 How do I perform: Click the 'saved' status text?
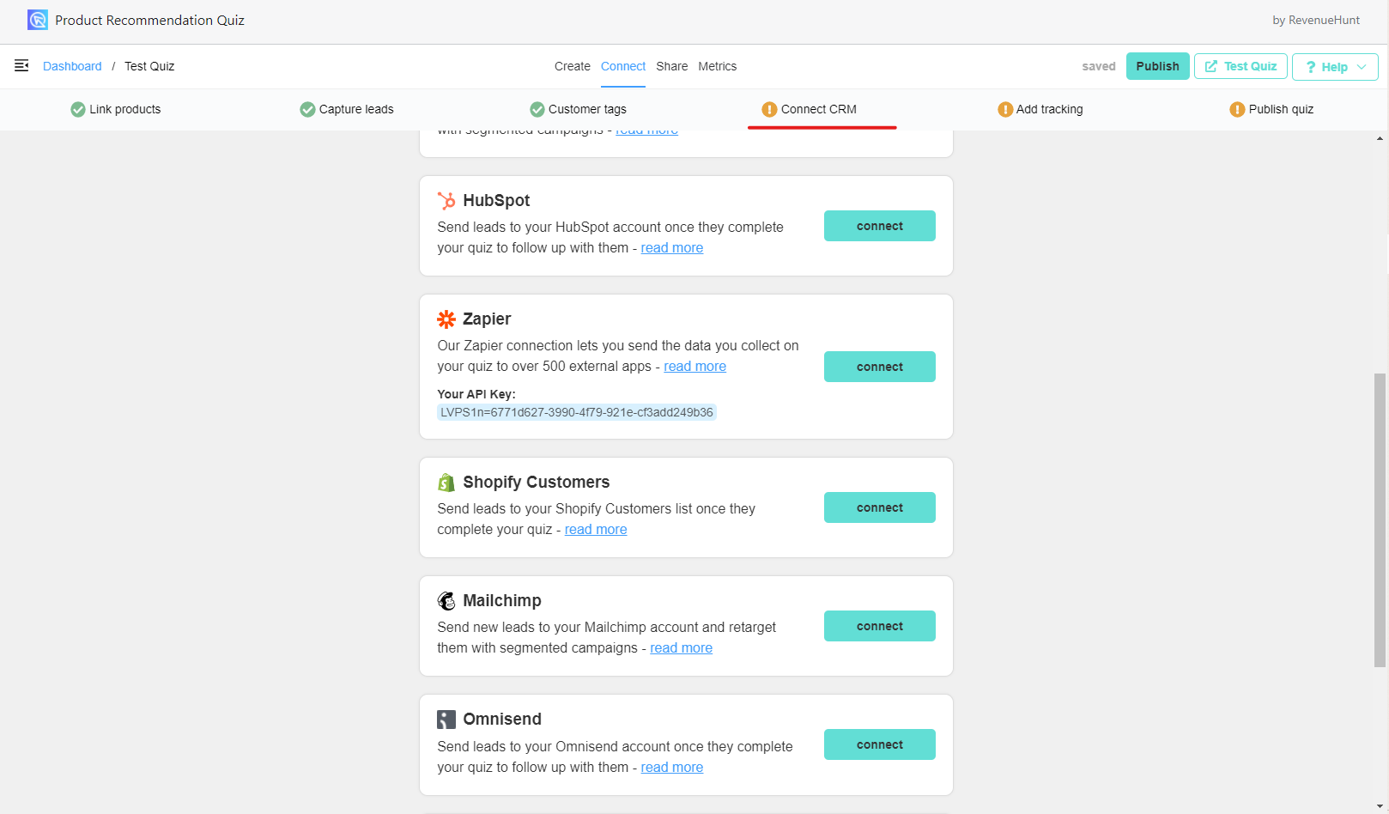point(1099,66)
